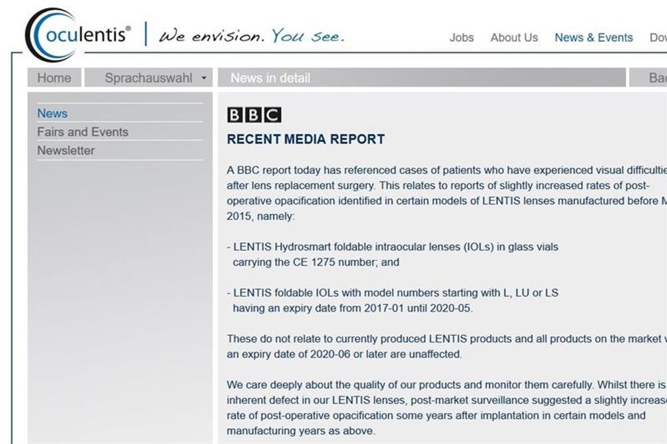Click the line "carrying the CE 1275 number; and"
This screenshot has width=667, height=444.
[316, 262]
